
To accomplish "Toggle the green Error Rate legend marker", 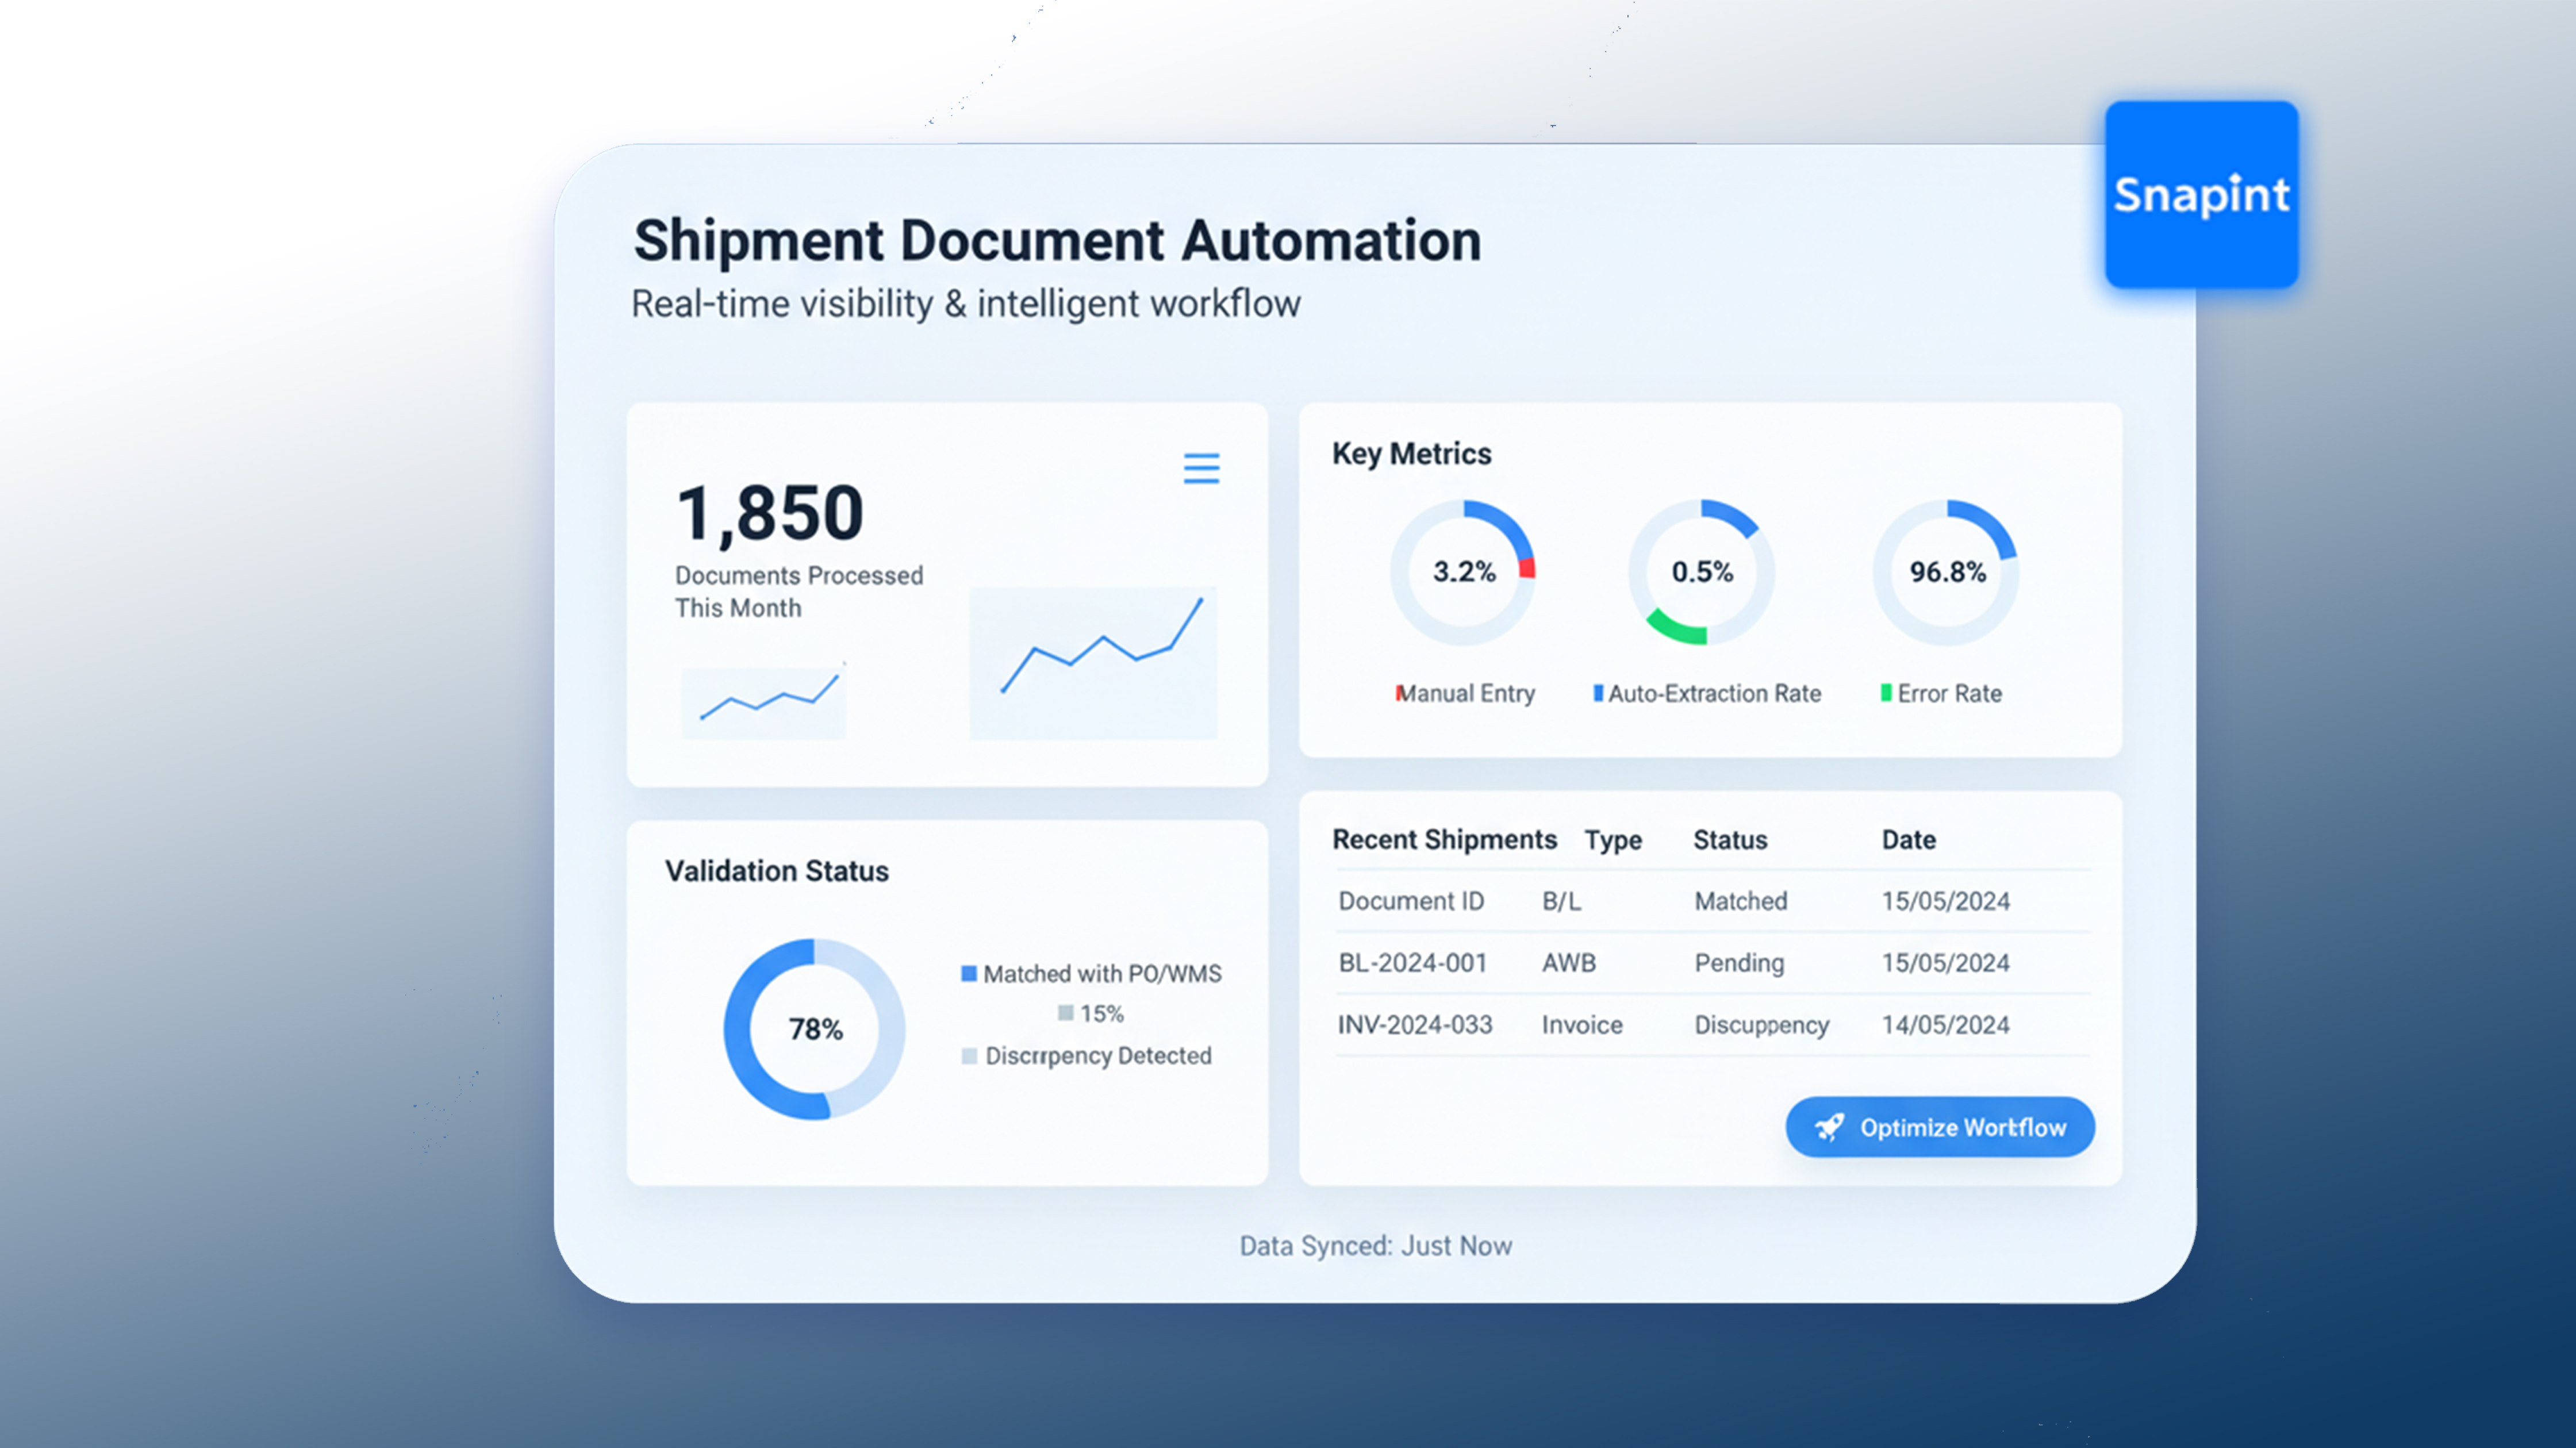I will (x=1886, y=692).
